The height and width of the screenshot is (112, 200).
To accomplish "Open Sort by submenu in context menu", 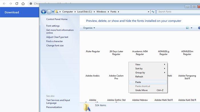I will click(x=148, y=68).
